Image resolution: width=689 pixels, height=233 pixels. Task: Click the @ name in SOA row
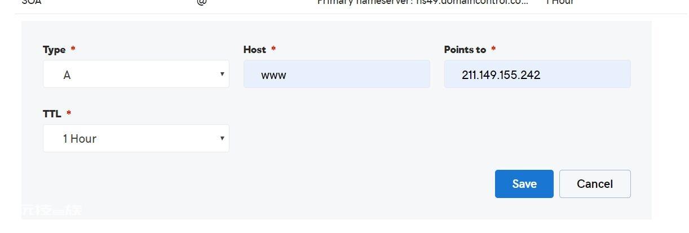coord(201,2)
